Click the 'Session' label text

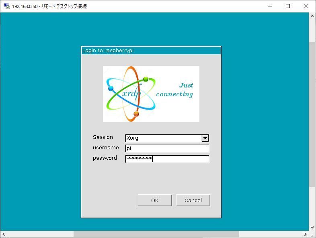[103, 137]
